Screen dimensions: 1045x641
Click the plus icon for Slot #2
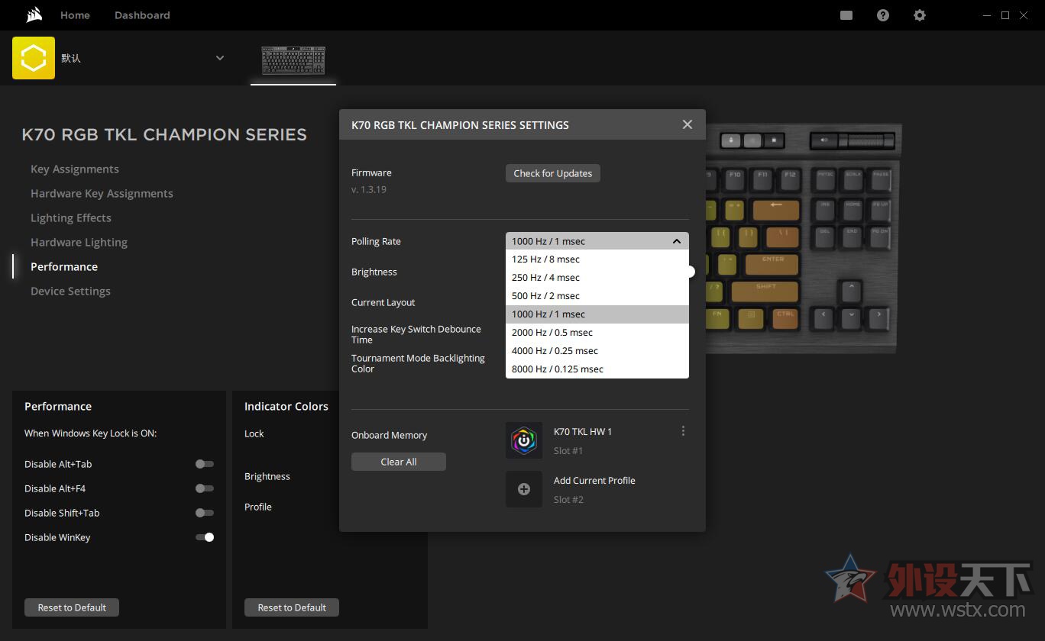[524, 489]
